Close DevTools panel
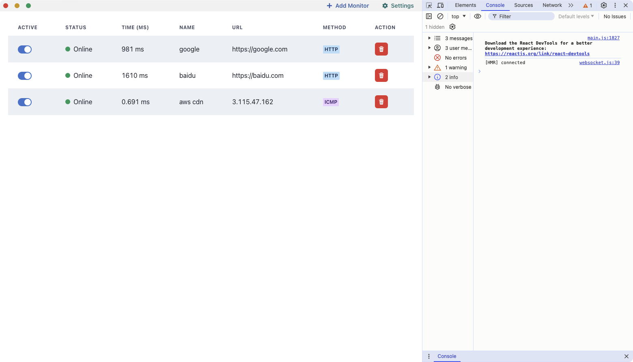Viewport: 633px width, 362px height. (626, 5)
